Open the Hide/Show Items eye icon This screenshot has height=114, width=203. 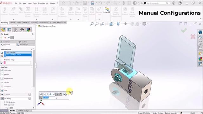click(125, 24)
